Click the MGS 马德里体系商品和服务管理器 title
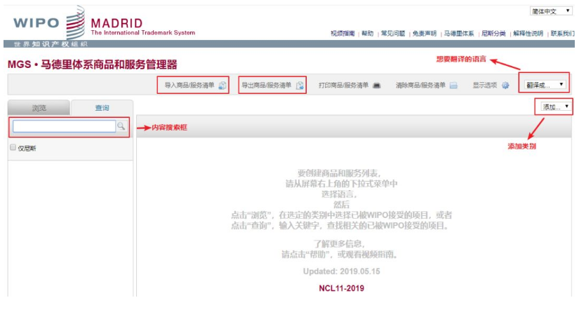579x319 pixels. coord(93,65)
